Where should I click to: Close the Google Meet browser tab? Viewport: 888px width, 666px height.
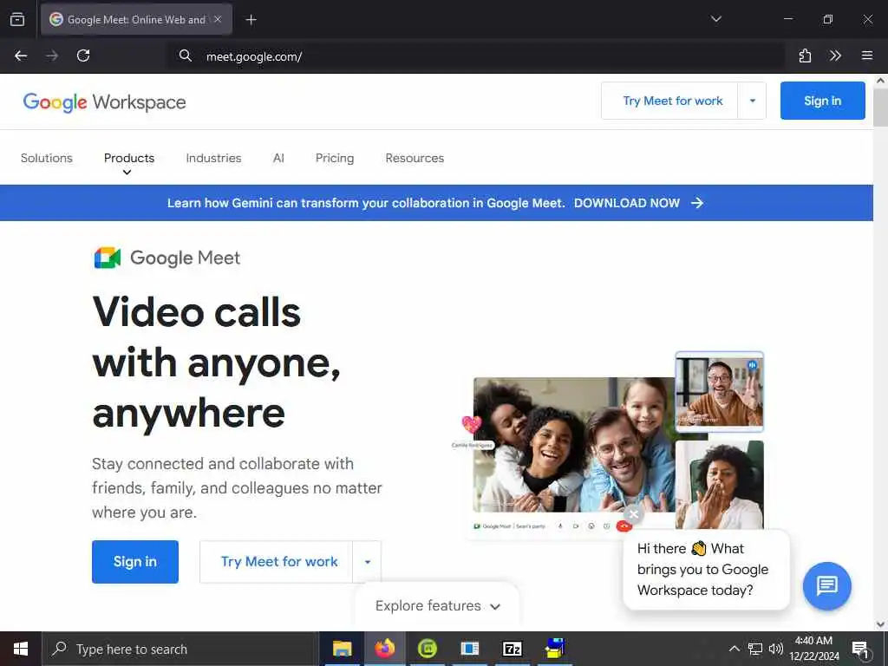click(x=218, y=19)
